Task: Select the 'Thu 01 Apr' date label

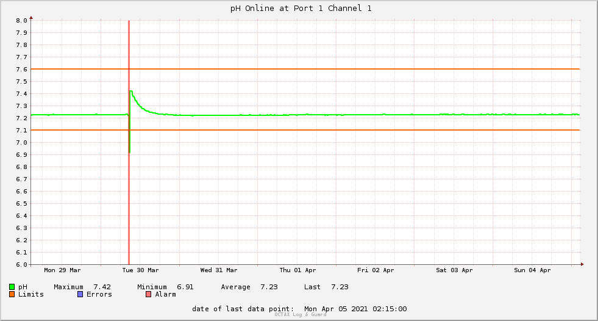Action: click(x=297, y=270)
